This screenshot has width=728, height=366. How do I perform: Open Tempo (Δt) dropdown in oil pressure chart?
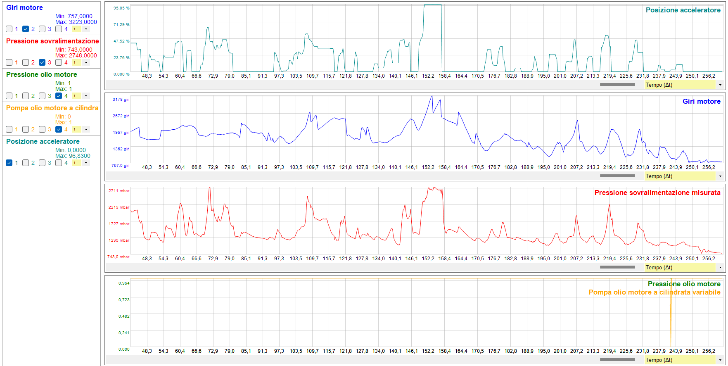click(x=720, y=360)
